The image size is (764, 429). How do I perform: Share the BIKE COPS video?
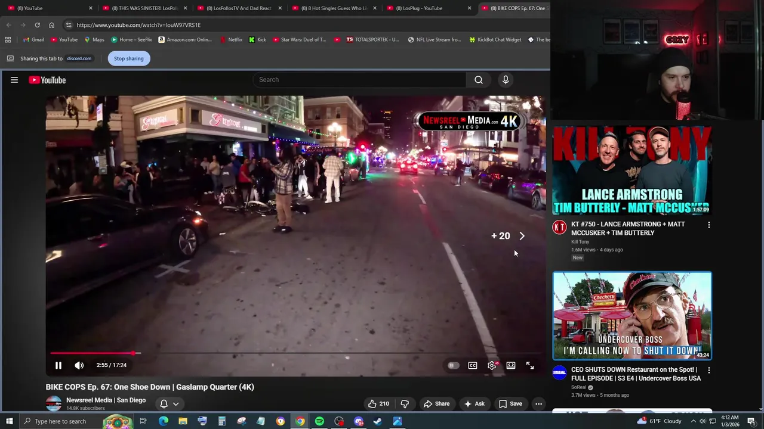[436, 404]
